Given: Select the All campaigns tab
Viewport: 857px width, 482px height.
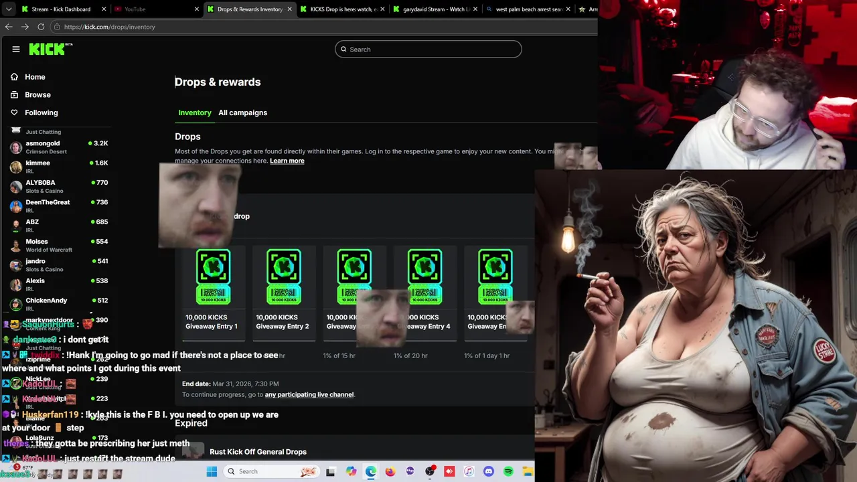Looking at the screenshot, I should tap(242, 112).
